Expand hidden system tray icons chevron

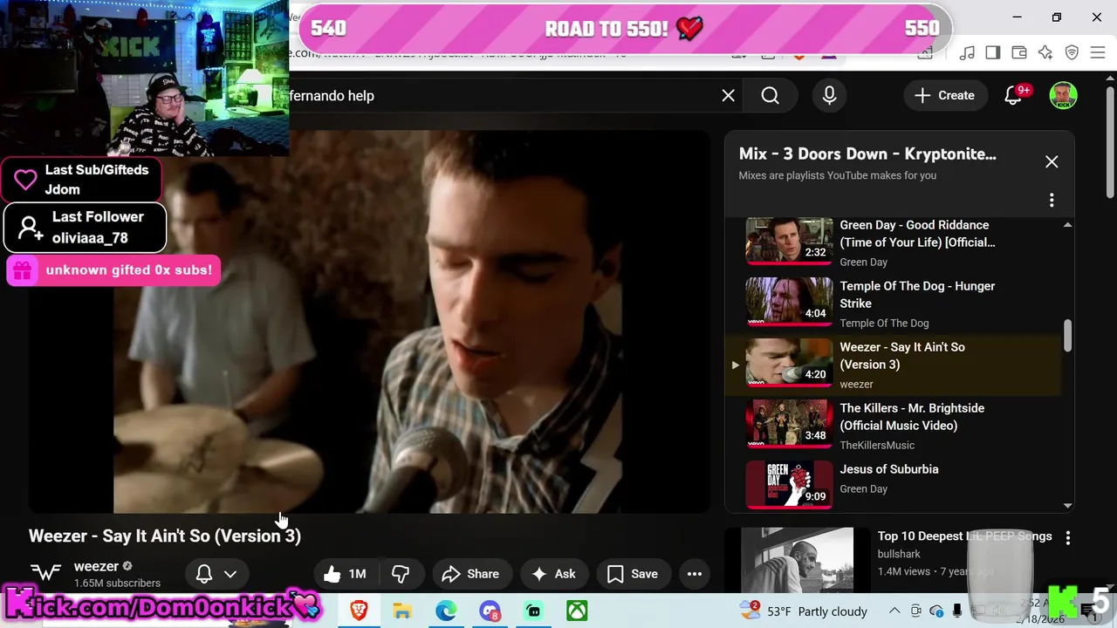[x=894, y=611]
